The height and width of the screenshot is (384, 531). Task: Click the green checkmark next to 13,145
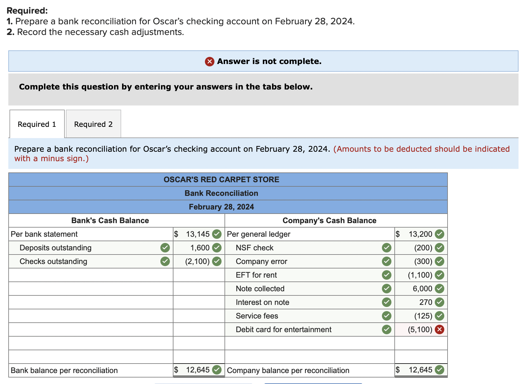(217, 234)
